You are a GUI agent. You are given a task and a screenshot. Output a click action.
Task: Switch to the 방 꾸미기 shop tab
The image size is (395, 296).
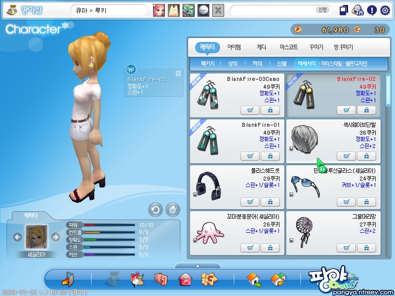tap(343, 47)
